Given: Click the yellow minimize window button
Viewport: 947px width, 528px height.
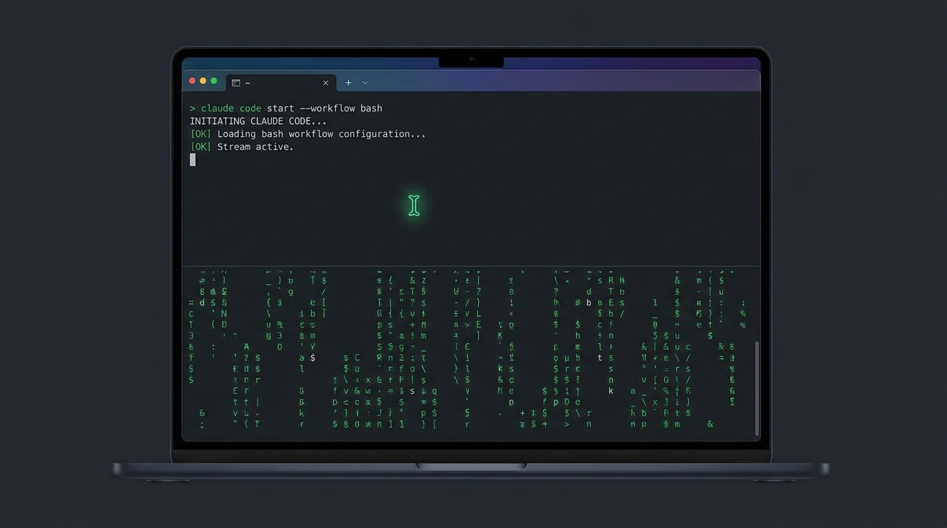Looking at the screenshot, I should 203,81.
